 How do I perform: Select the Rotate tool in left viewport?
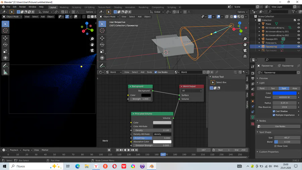click(x=5, y=45)
